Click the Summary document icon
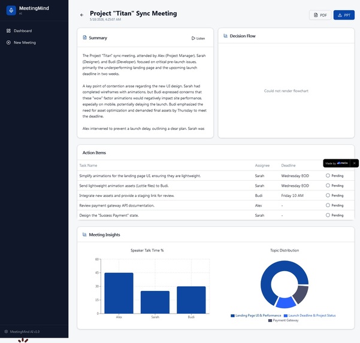360x343 pixels. pos(84,37)
